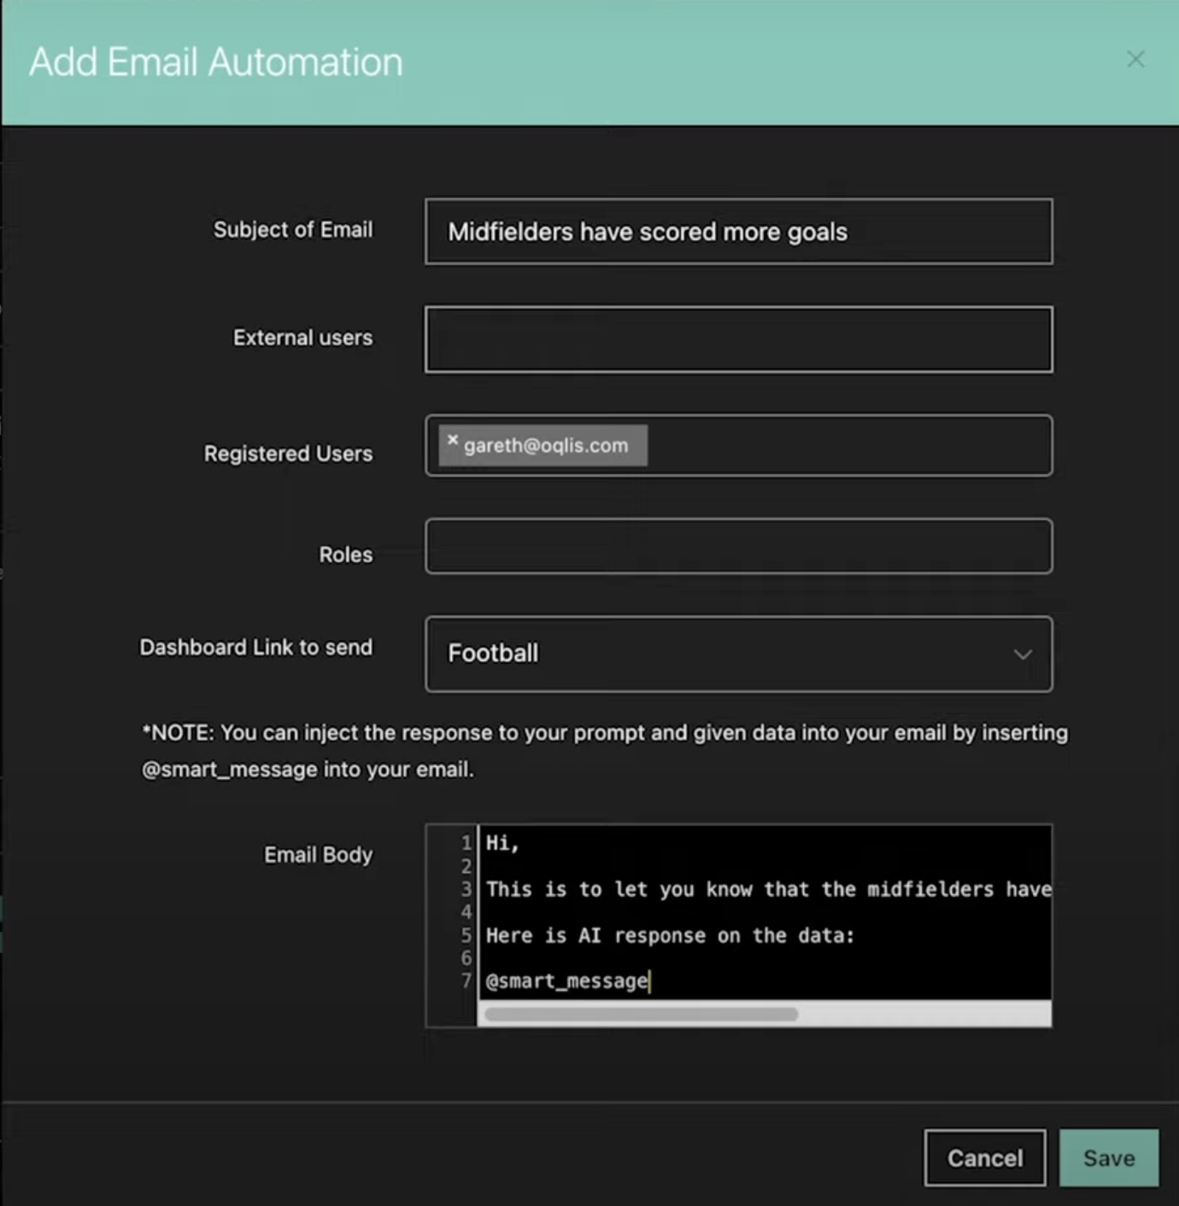Focus the External users input box
Image resolution: width=1179 pixels, height=1206 pixels.
point(738,339)
